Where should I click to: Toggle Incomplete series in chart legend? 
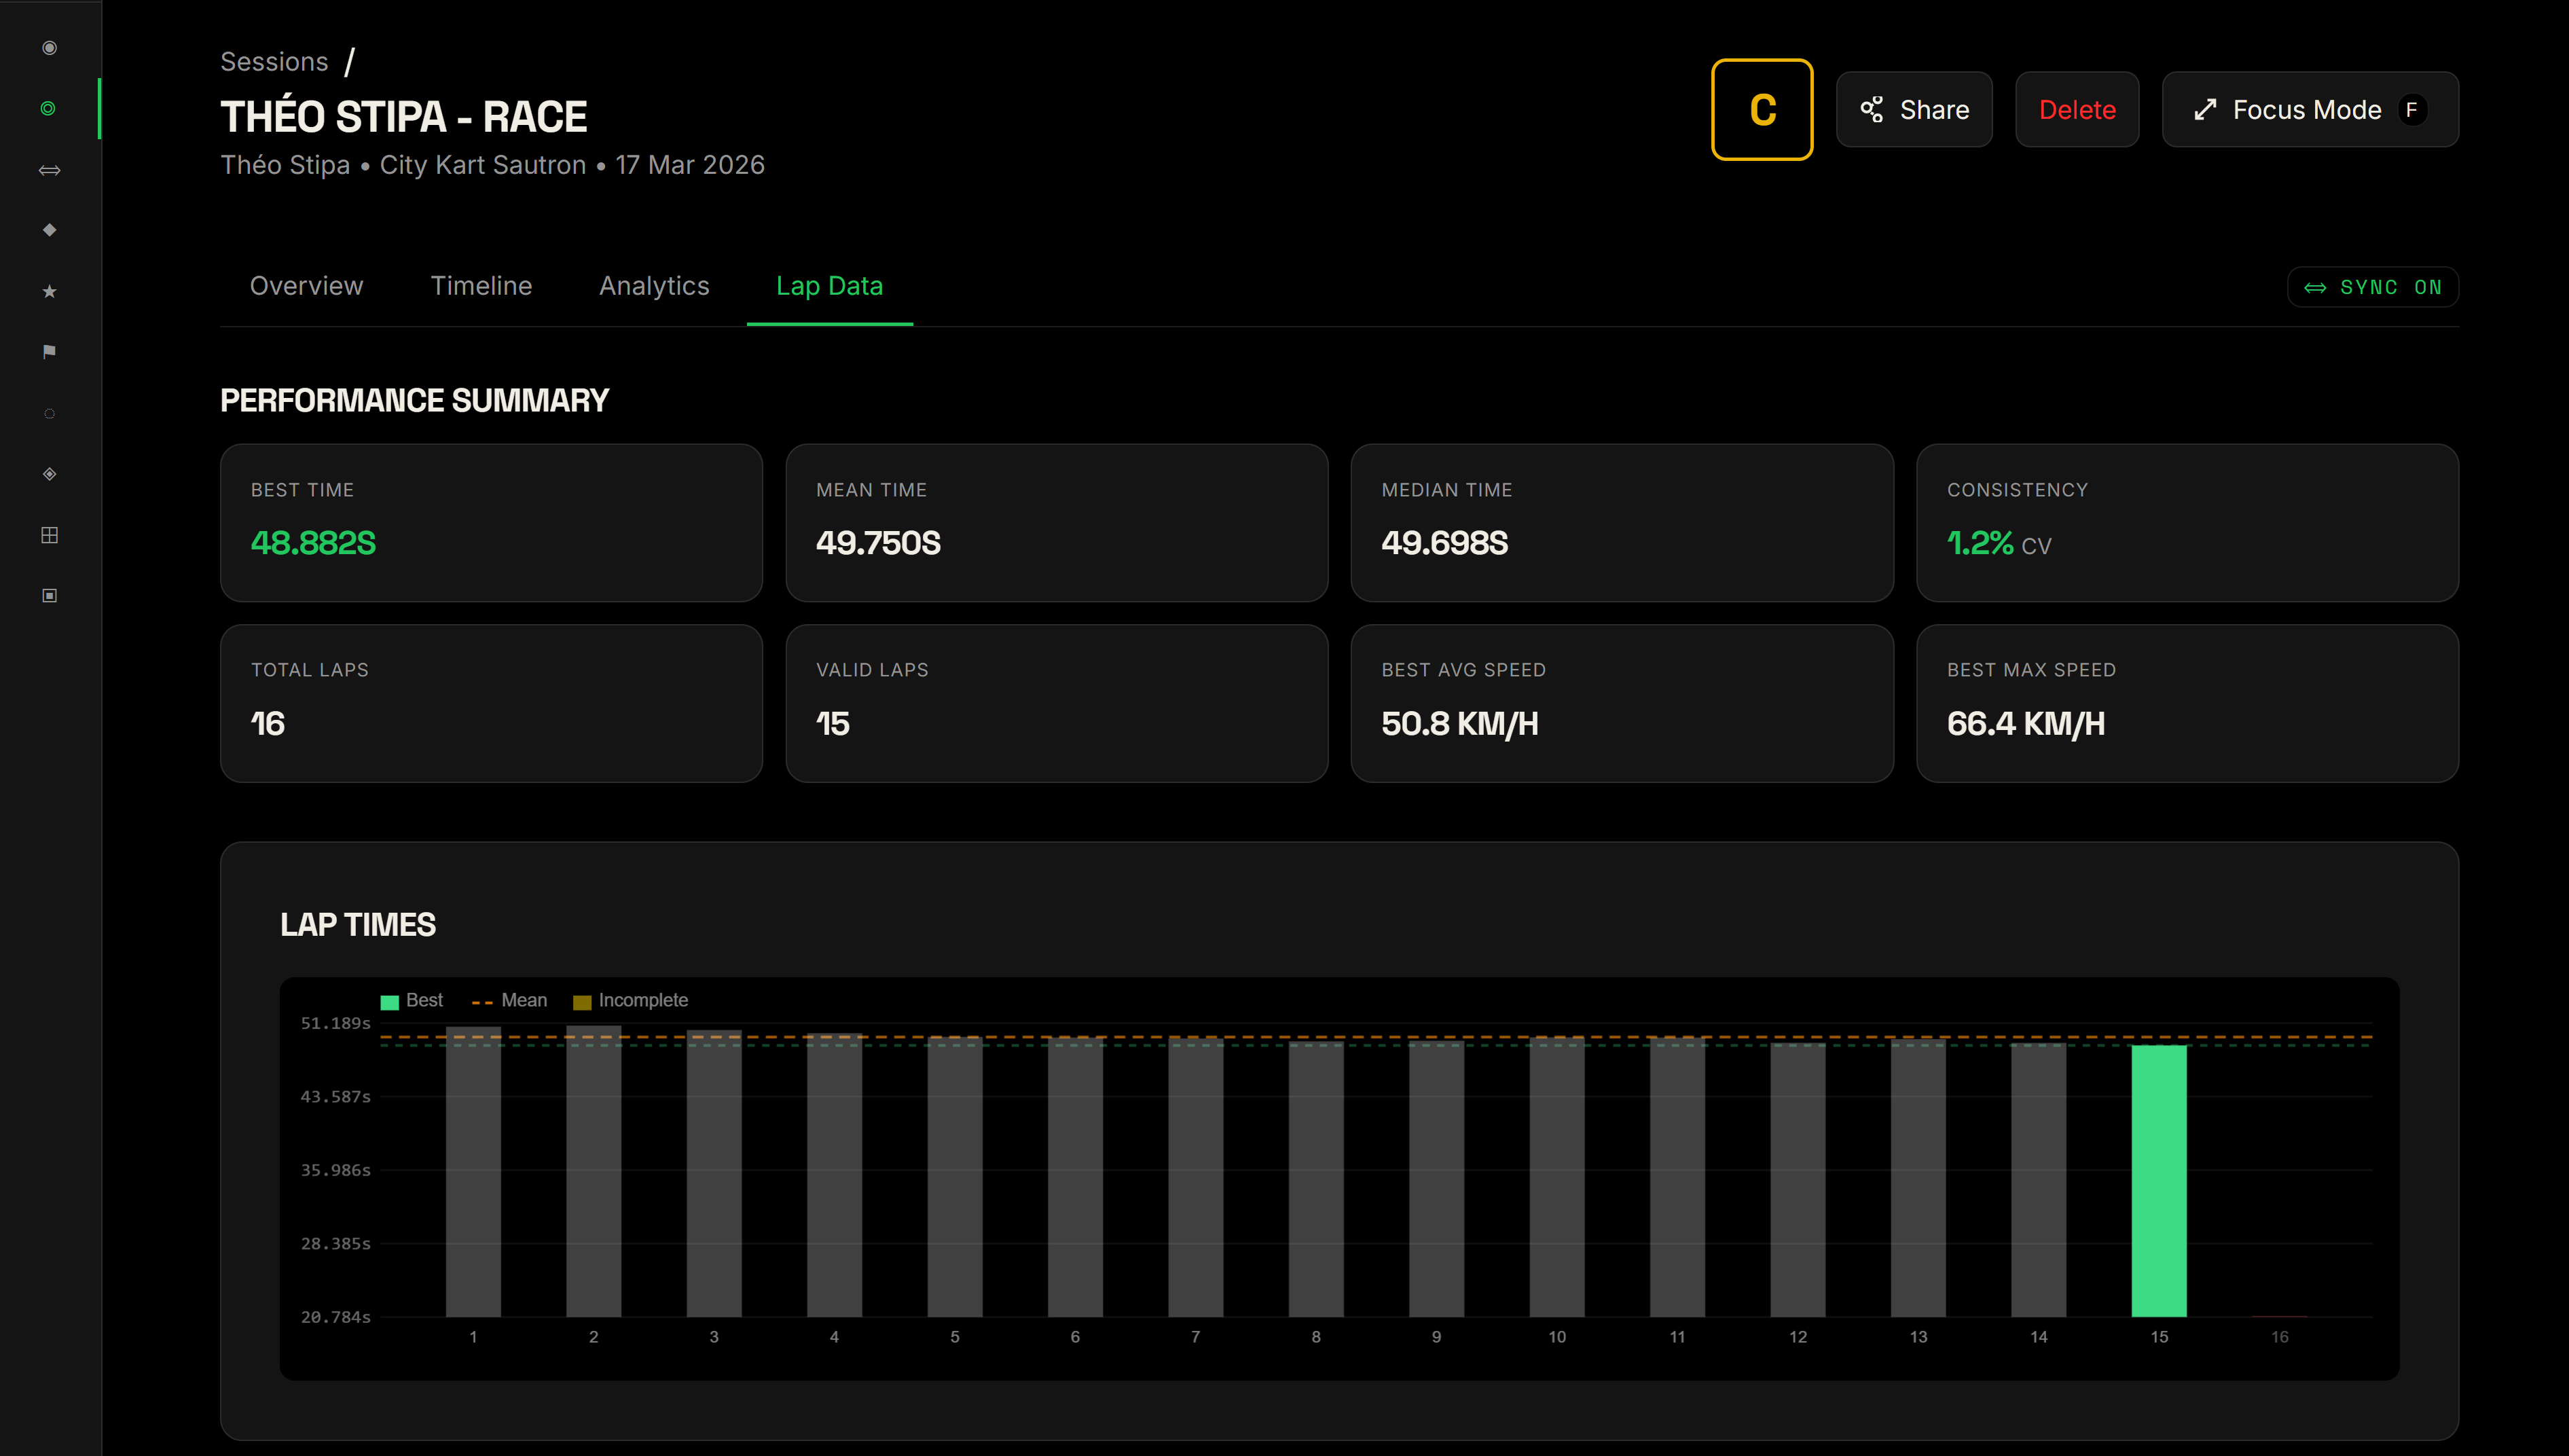tap(630, 1000)
